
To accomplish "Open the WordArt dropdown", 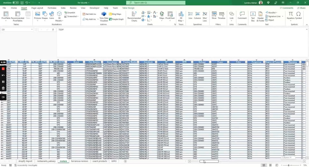I will [271, 13].
